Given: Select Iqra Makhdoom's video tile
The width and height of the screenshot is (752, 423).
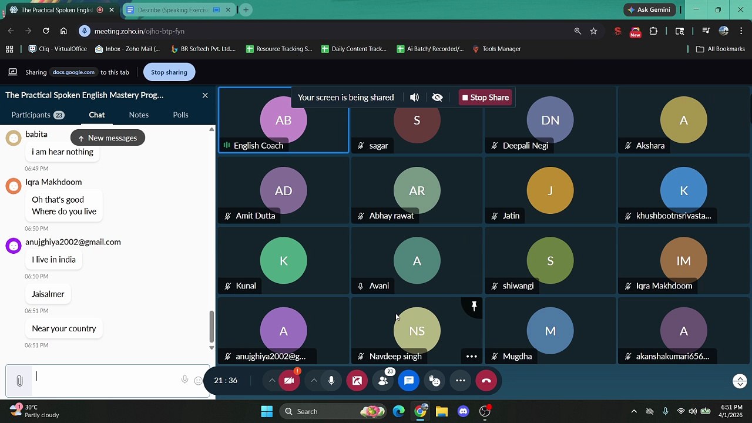Looking at the screenshot, I should pos(683,261).
